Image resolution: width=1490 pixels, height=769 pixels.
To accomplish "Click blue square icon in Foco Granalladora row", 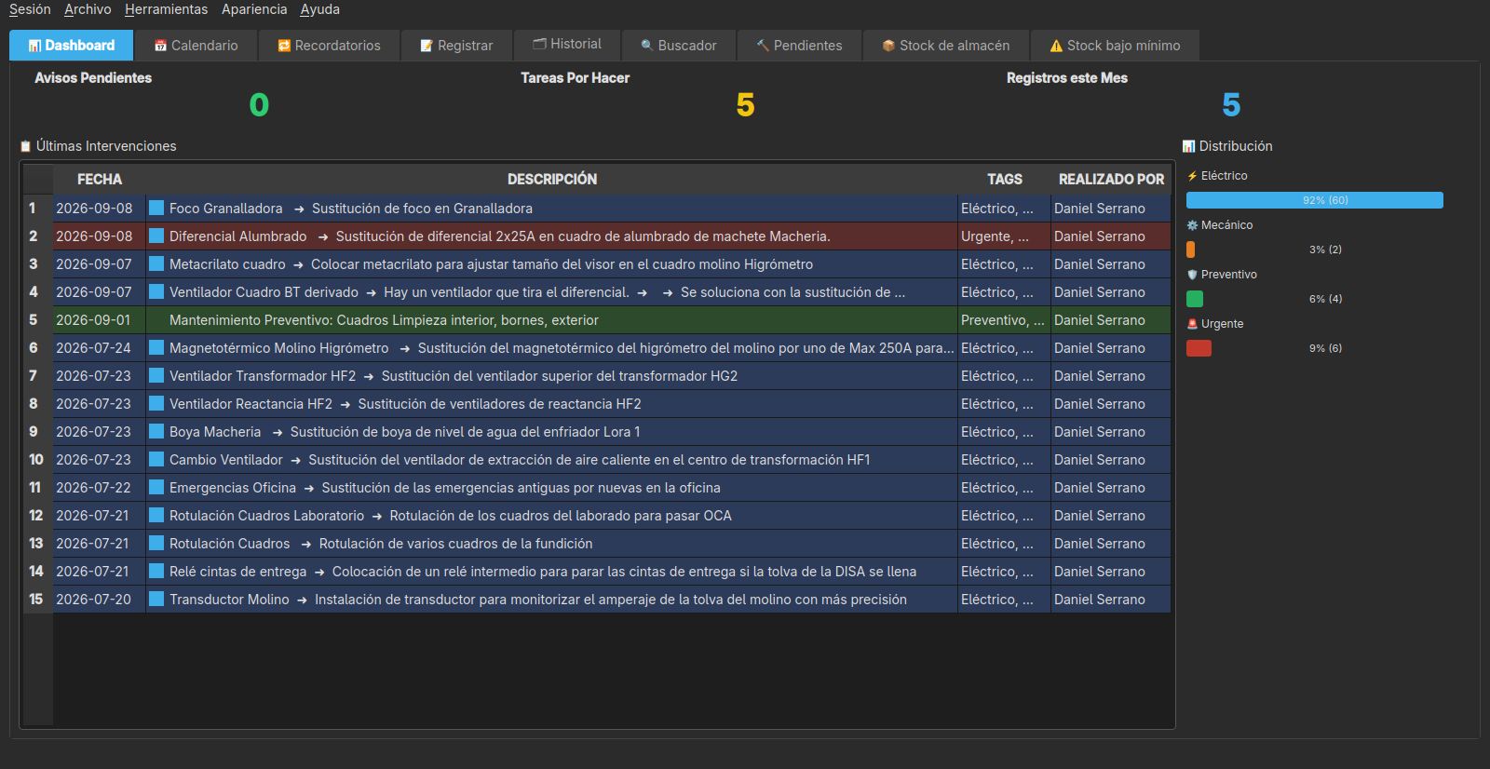I will coord(156,208).
